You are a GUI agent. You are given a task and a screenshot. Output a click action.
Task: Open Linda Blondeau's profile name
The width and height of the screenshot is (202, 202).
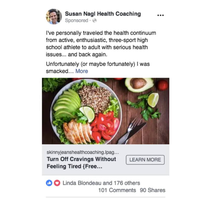(x=82, y=183)
